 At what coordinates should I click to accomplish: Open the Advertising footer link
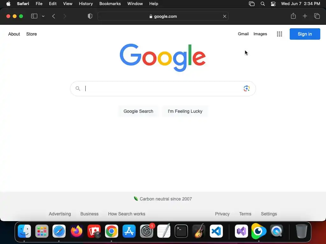(x=60, y=214)
